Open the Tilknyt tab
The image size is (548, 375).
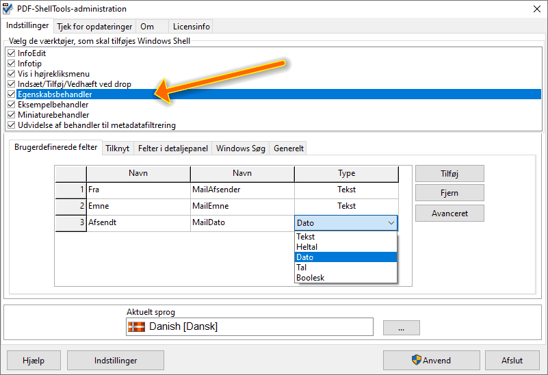[x=118, y=148]
